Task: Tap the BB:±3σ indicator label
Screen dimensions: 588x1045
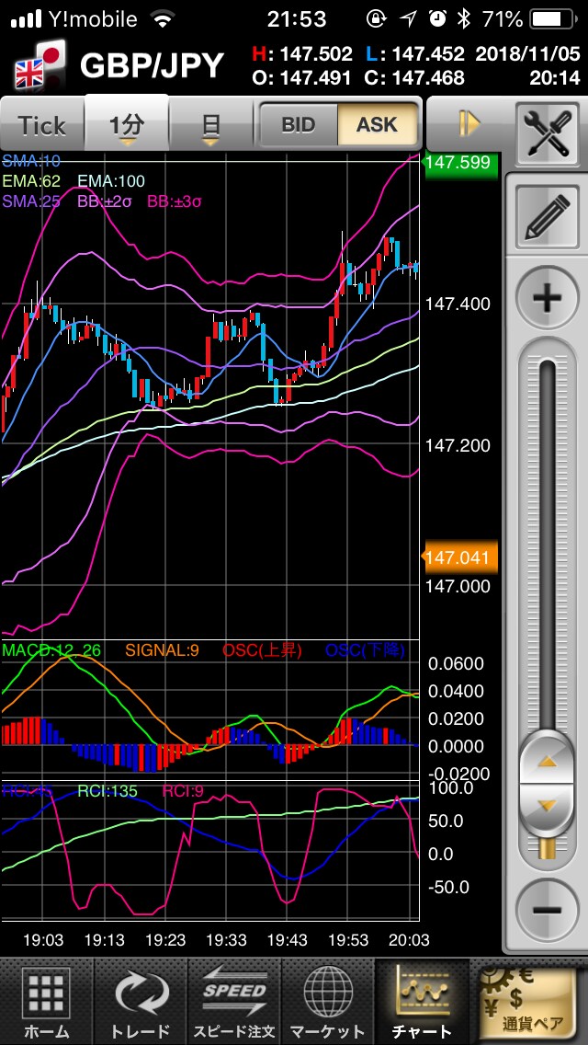Action: 174,201
